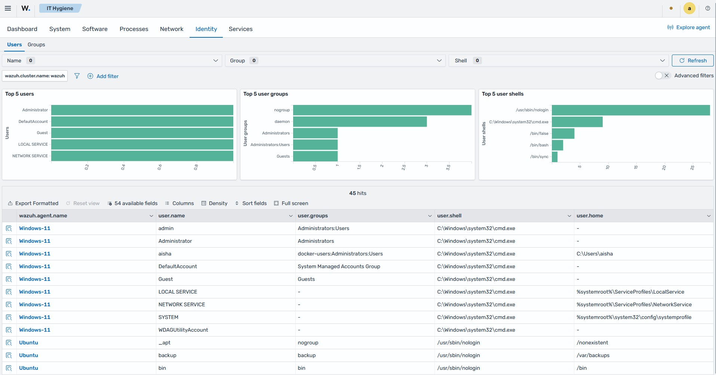716x375 pixels.
Task: Click the docker-users:Administrators:Users cell
Action: pos(340,254)
